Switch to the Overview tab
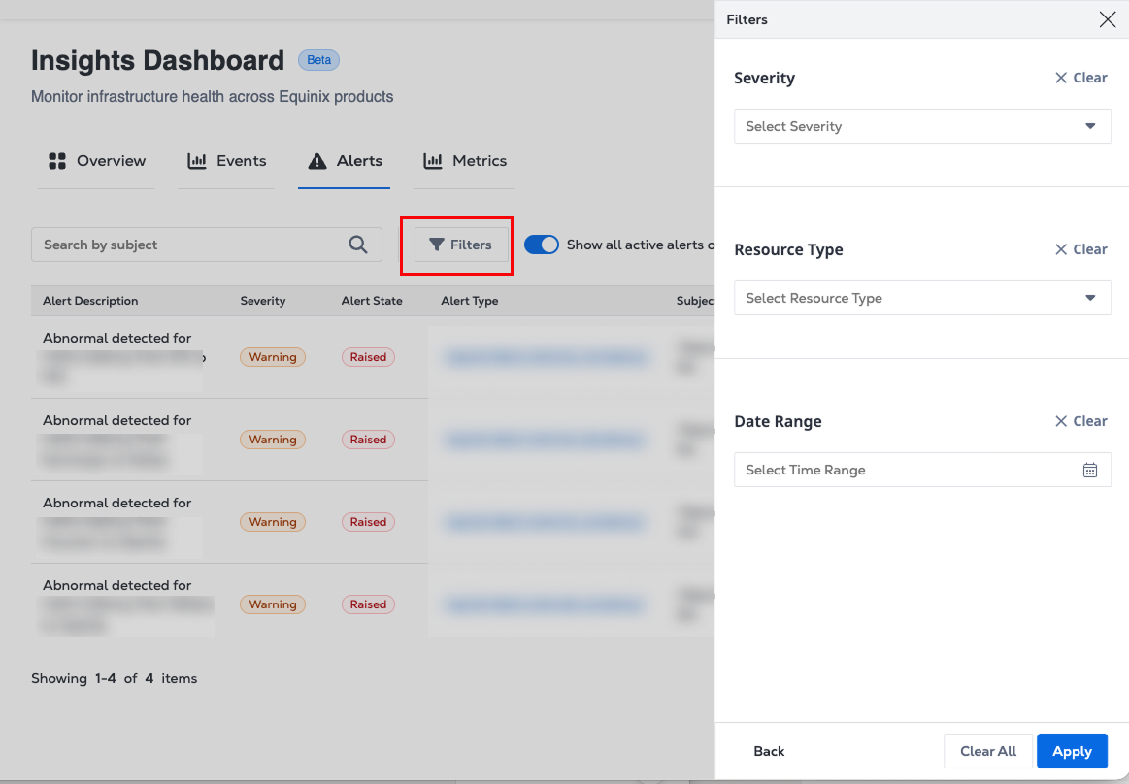This screenshot has height=784, width=1129. click(96, 160)
